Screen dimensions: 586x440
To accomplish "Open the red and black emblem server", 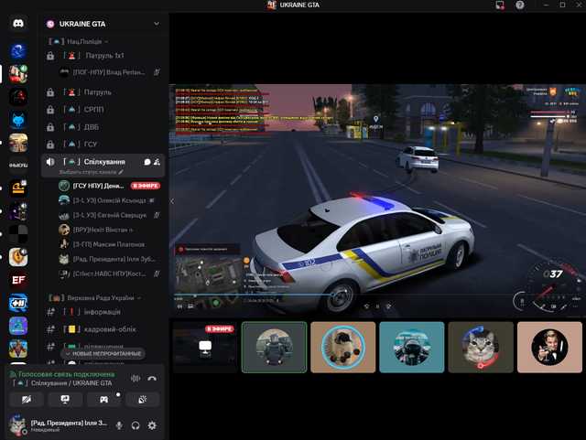I will click(x=18, y=97).
